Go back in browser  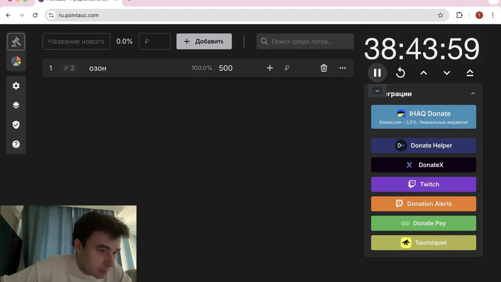click(x=8, y=15)
